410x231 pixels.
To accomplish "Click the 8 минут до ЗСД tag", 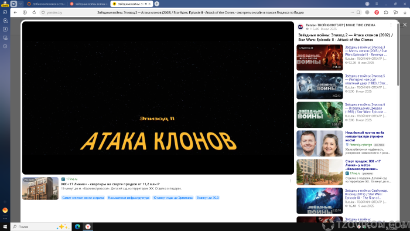I will click(x=207, y=198).
